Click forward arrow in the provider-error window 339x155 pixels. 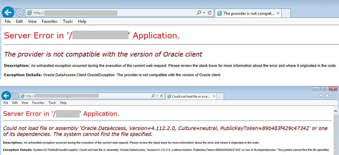20,13
